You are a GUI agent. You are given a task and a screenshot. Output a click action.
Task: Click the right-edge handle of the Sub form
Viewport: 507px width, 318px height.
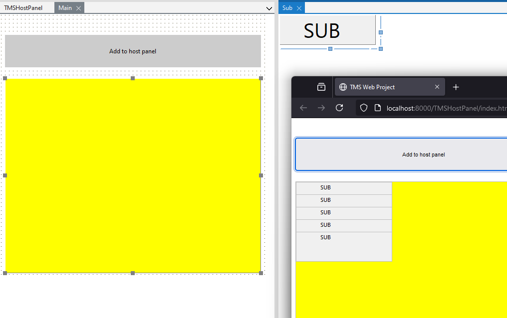pos(381,32)
